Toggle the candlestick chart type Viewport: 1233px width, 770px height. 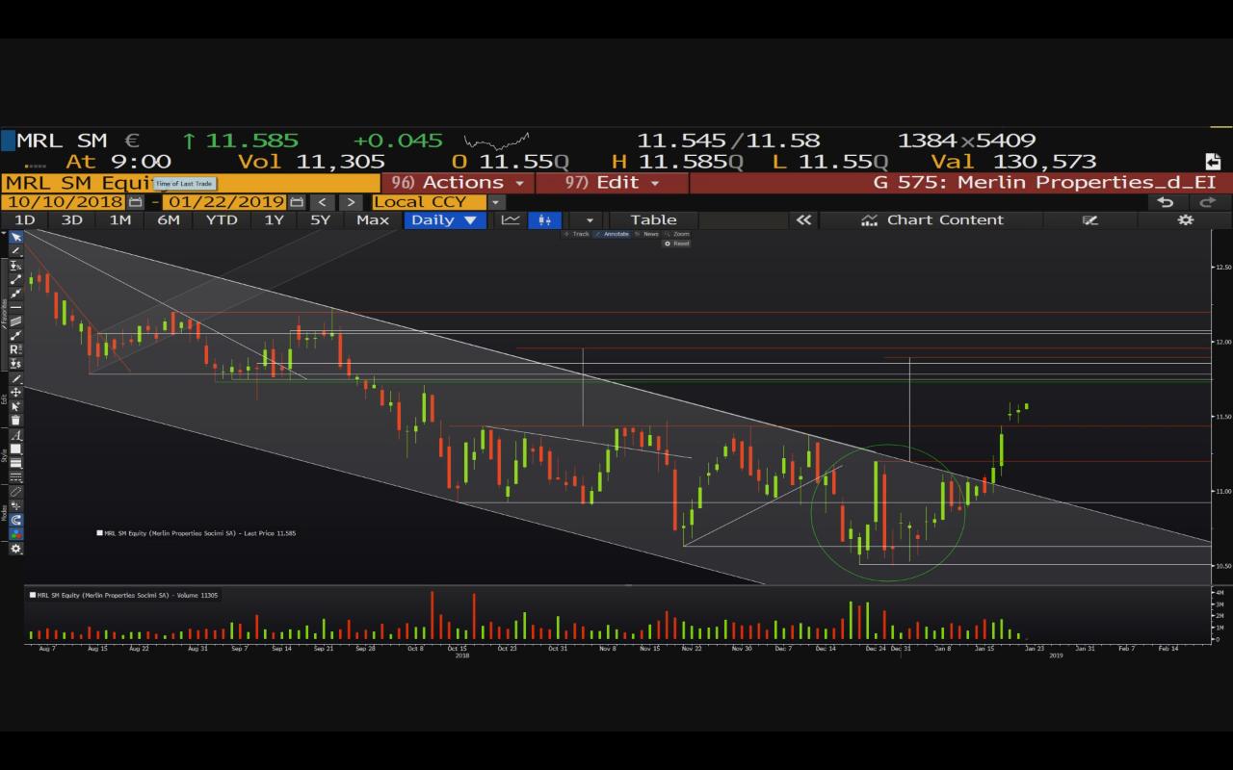(x=544, y=220)
